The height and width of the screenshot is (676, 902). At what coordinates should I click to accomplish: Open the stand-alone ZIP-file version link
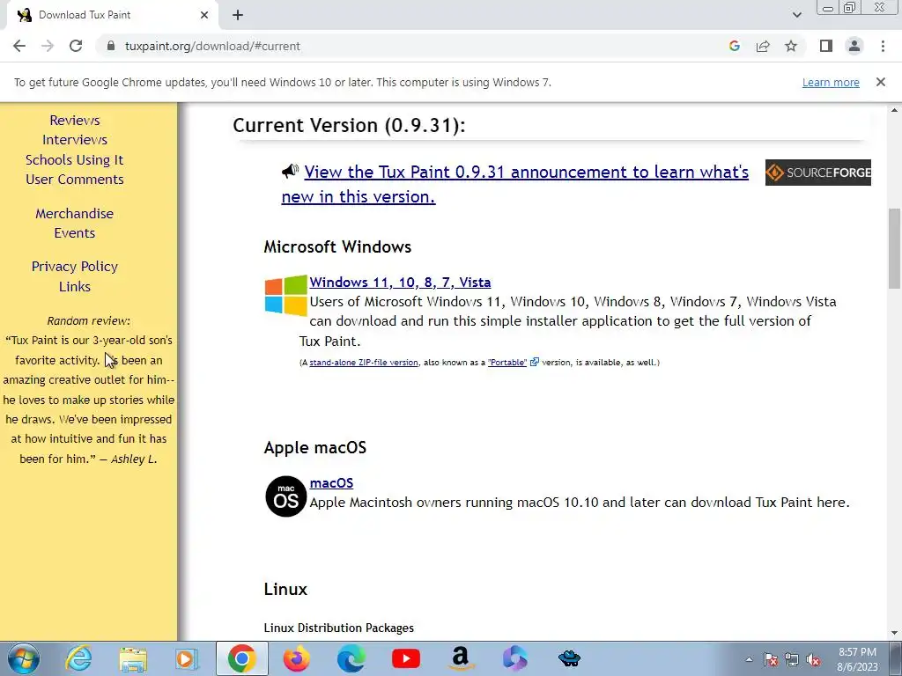click(x=364, y=363)
